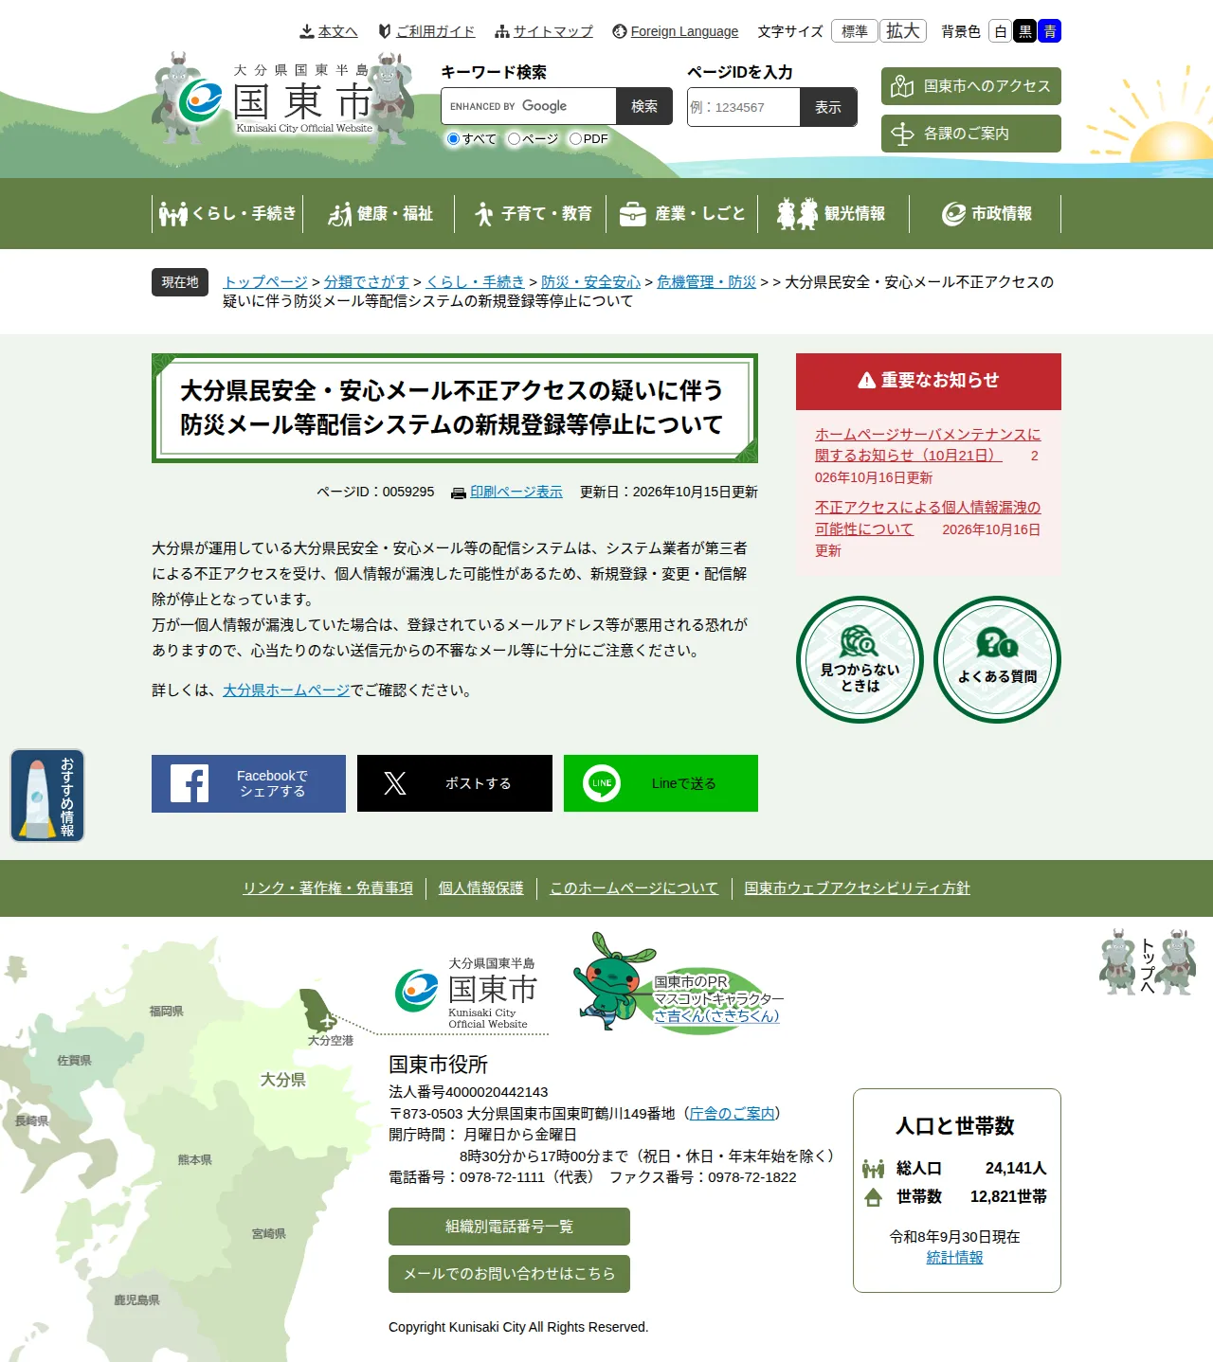Open the Facebook share button
This screenshot has height=1362, width=1213.
click(x=248, y=783)
